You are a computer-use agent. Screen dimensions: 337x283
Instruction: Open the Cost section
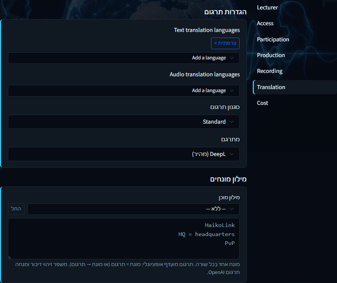263,103
